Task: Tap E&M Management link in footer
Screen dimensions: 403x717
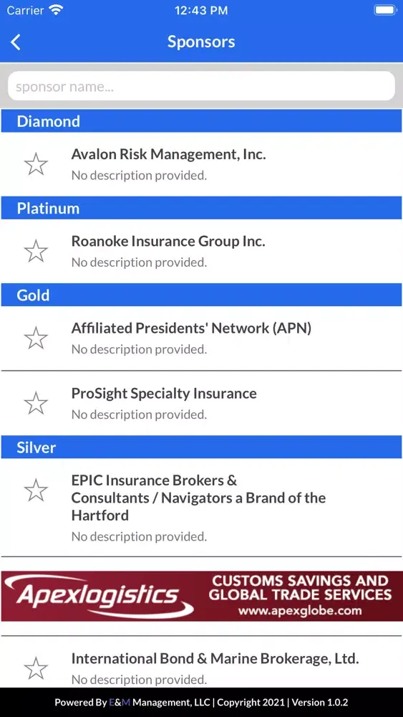Action: pyautogui.click(x=160, y=703)
